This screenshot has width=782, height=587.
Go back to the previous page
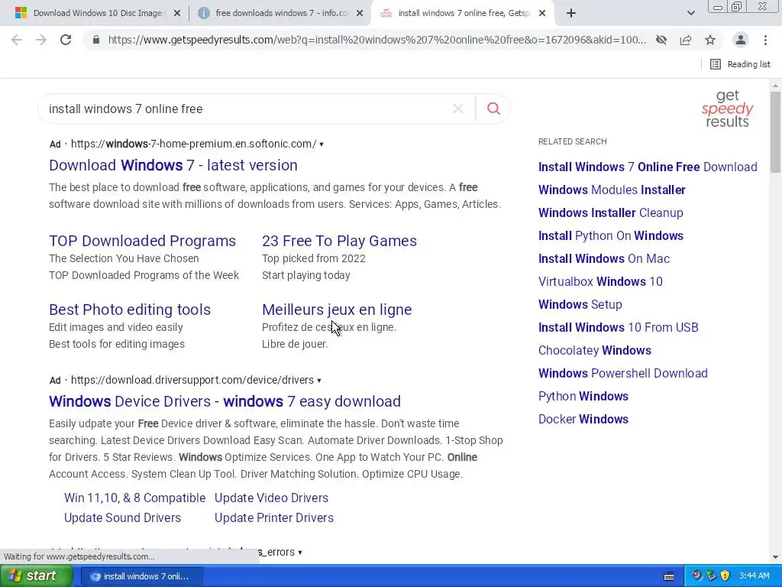[x=17, y=40]
